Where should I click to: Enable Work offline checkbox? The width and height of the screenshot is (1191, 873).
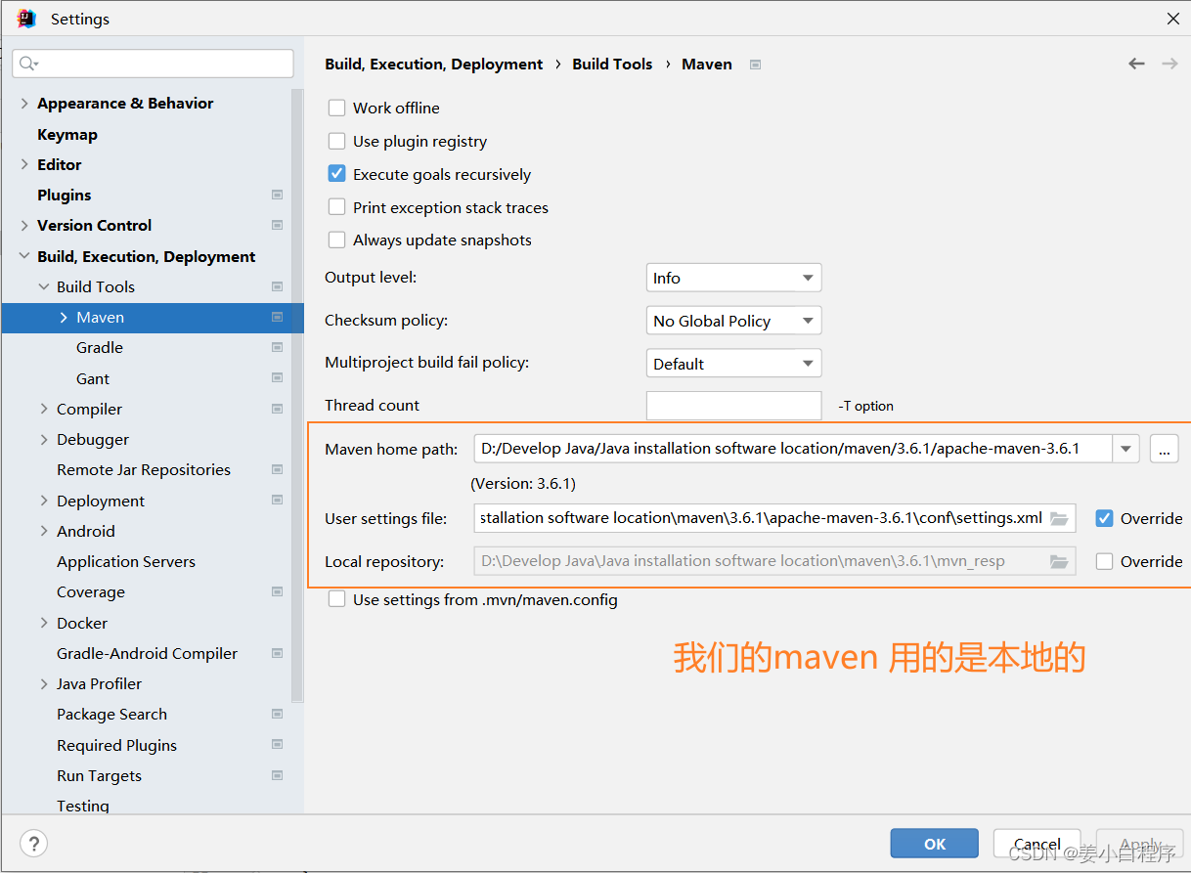click(x=336, y=108)
